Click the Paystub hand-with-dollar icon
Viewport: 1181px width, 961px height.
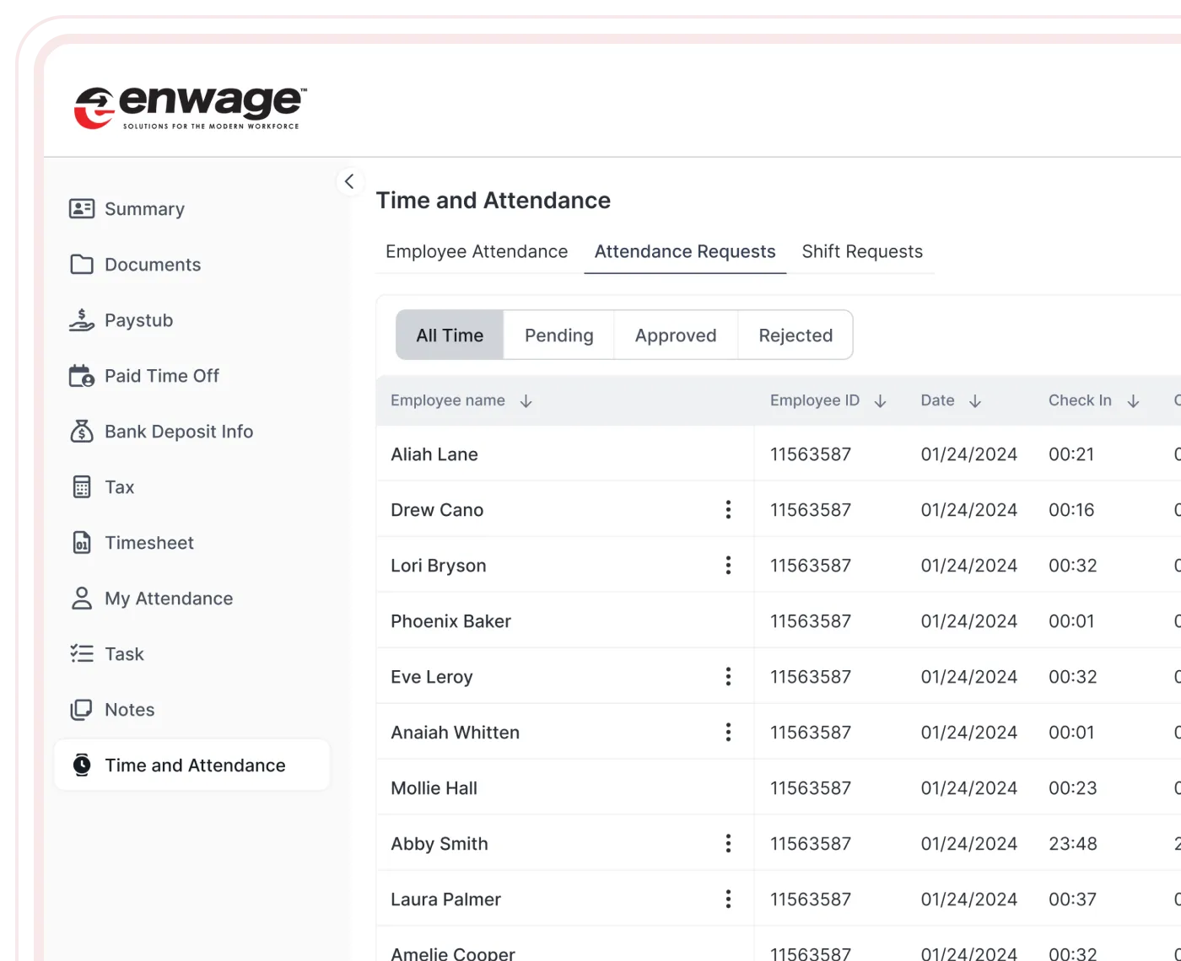point(82,320)
